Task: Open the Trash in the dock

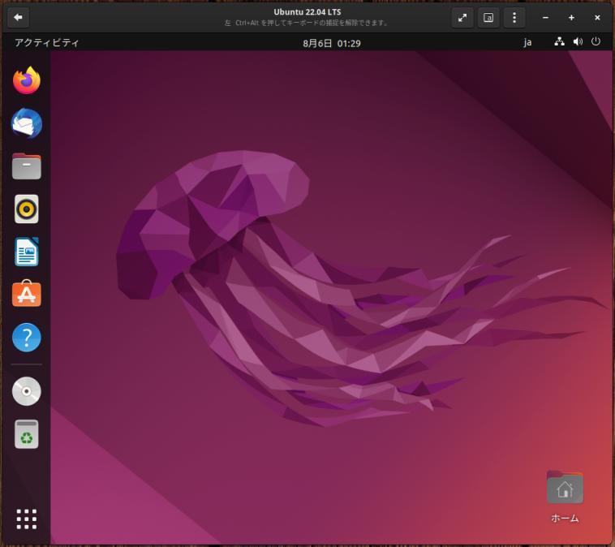Action: [x=26, y=434]
